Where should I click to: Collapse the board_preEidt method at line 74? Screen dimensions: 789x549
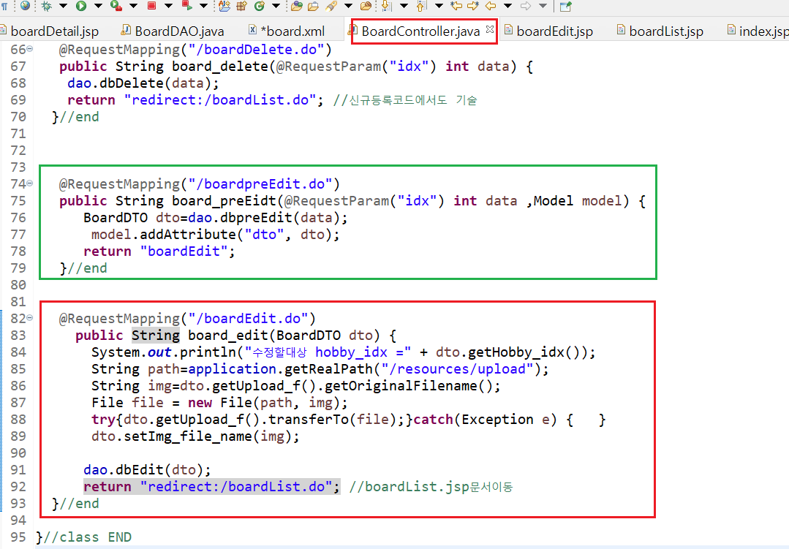pyautogui.click(x=30, y=183)
